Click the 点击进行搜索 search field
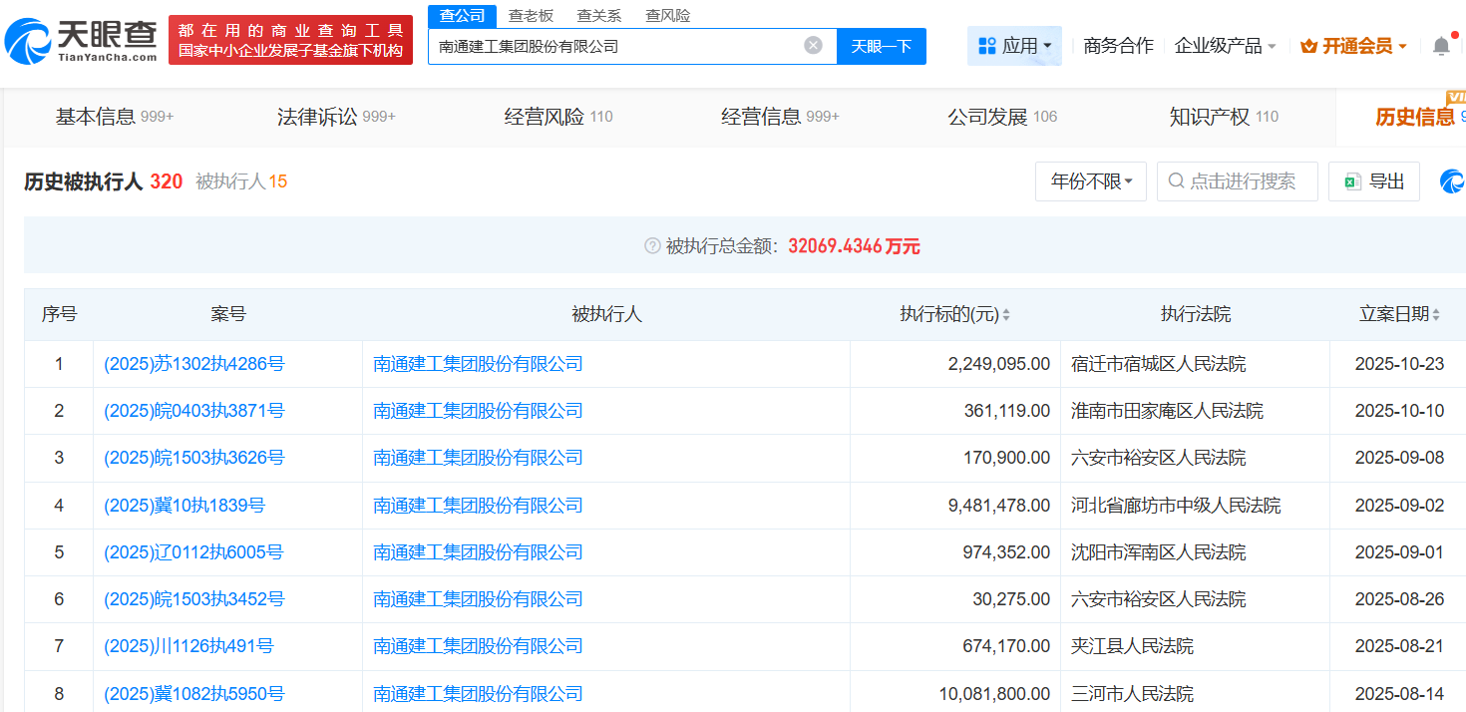Viewport: 1466px width, 712px height. (x=1237, y=181)
